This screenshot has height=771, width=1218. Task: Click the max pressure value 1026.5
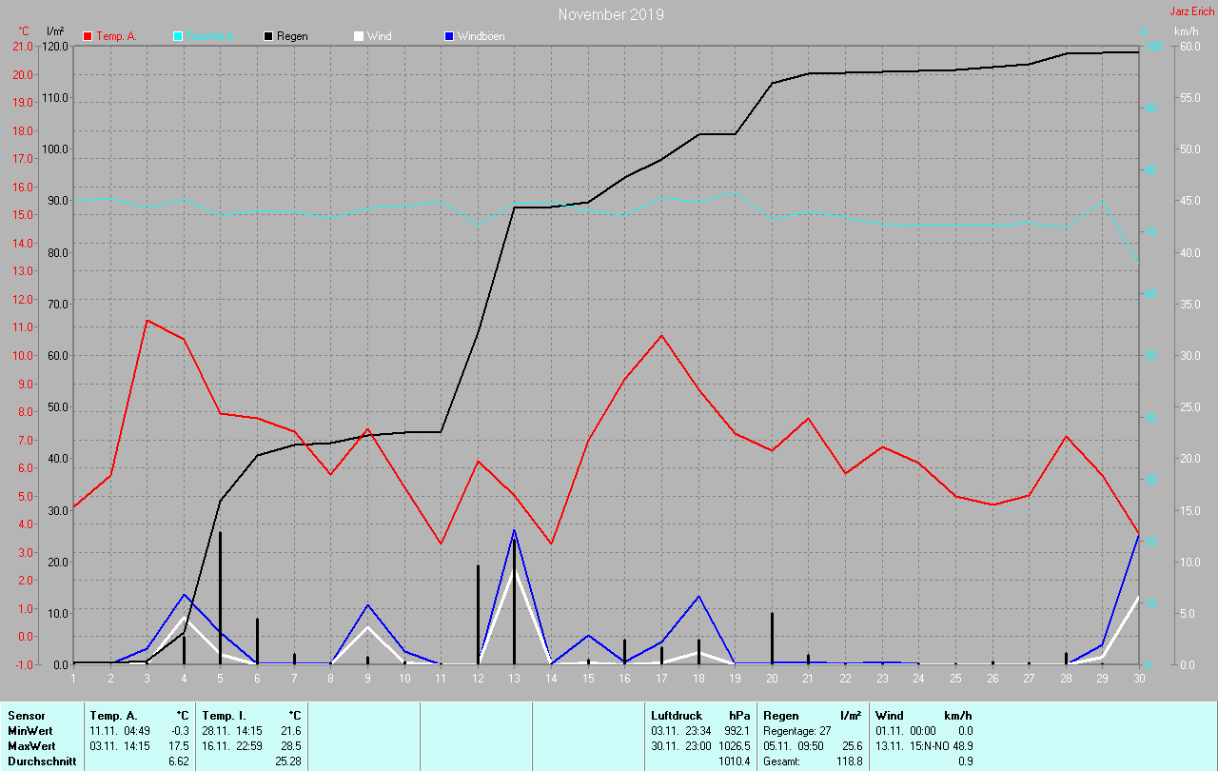(x=734, y=746)
